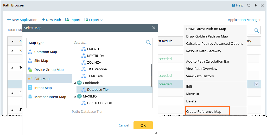Viewport: 267px width, 135px height.
Task: Click the search magnifier in Select Map dialog
Action: click(x=148, y=42)
